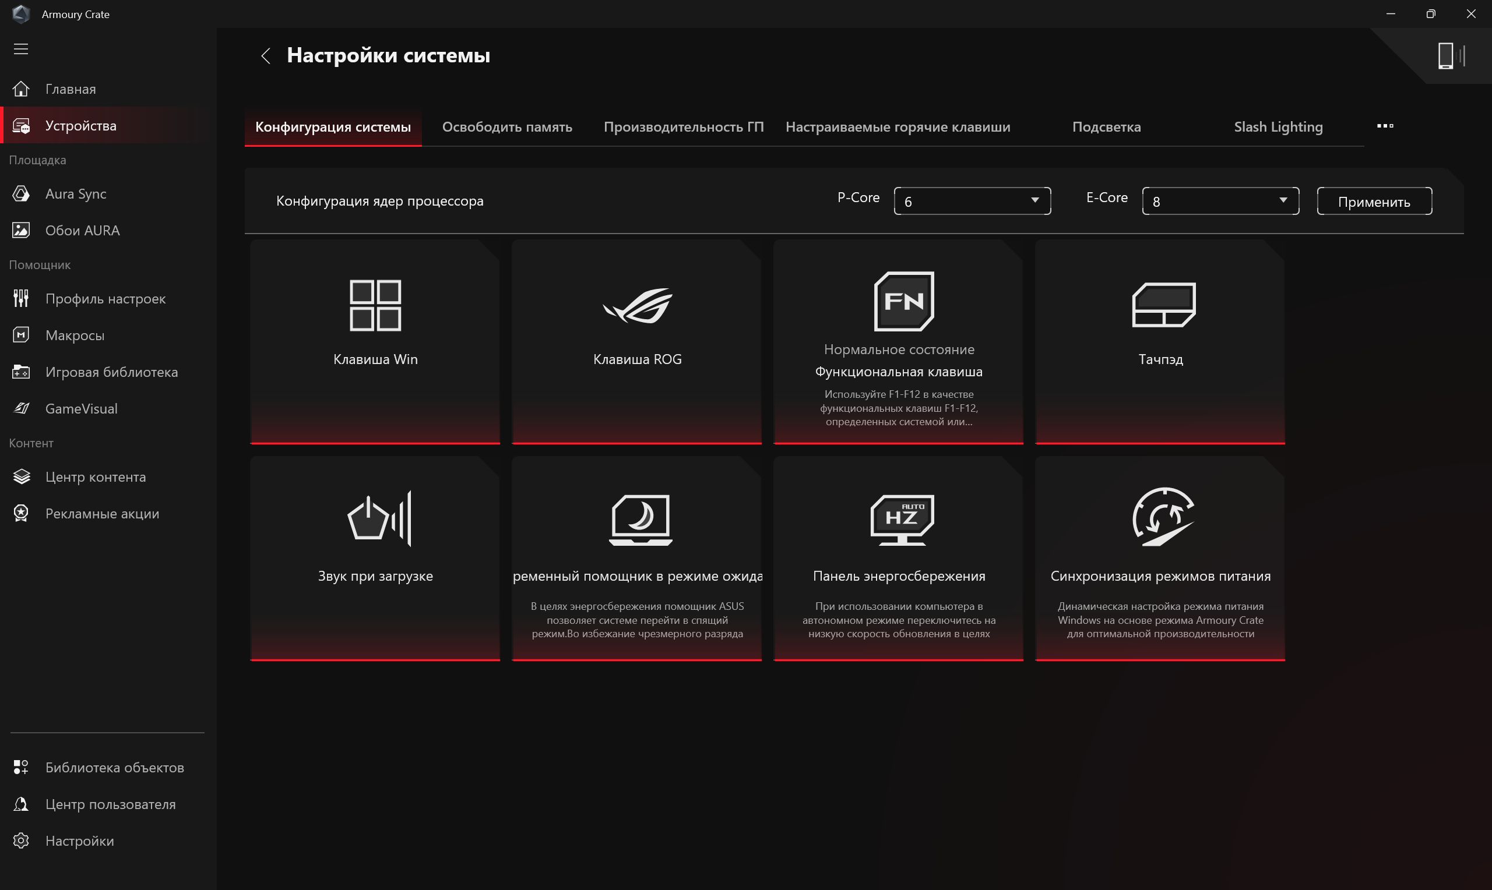Open Центр контента content center
Screen dimensions: 1492x890
(x=108, y=477)
